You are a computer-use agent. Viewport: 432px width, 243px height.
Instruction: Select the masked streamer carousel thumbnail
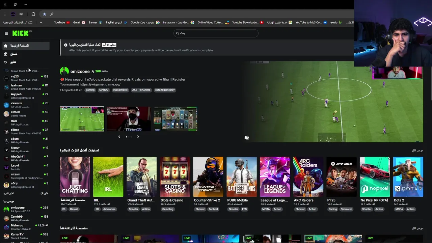point(129,119)
